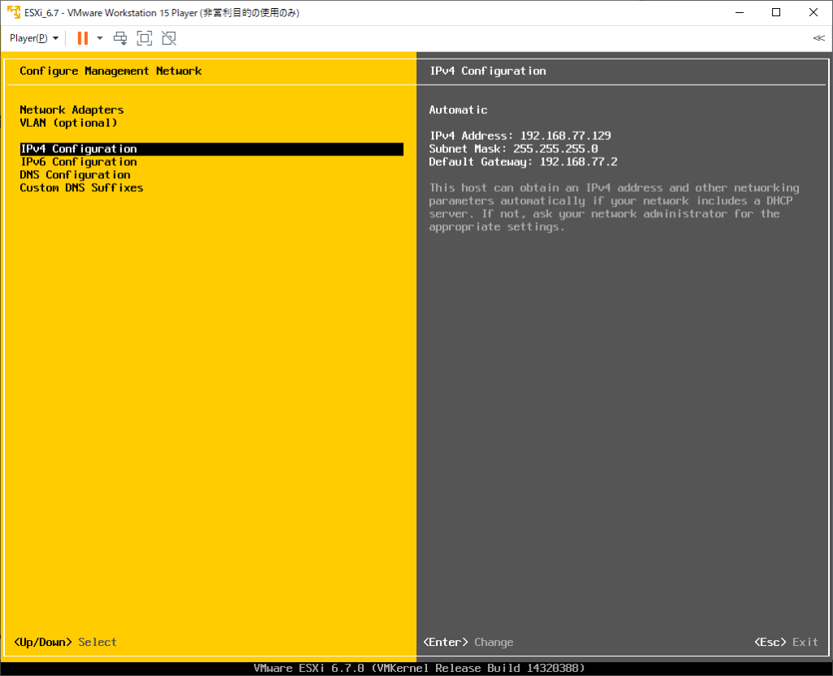Close the VMware Player window

point(813,12)
